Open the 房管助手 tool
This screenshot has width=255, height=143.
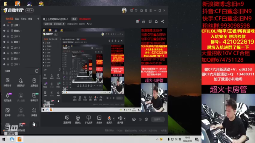coord(21,82)
